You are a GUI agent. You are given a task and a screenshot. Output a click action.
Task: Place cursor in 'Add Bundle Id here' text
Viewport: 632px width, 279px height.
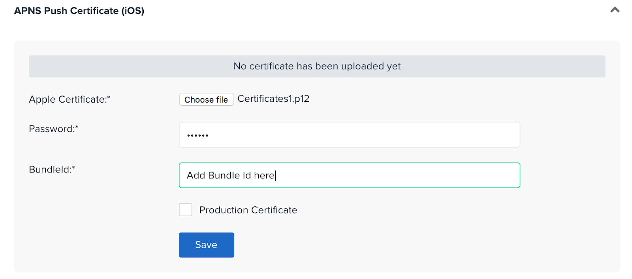(231, 175)
